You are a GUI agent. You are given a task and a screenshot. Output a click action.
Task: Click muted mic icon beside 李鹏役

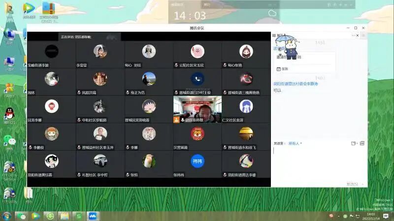point(31,147)
